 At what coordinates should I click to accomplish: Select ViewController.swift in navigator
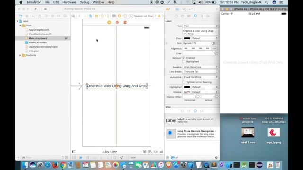tap(40, 34)
